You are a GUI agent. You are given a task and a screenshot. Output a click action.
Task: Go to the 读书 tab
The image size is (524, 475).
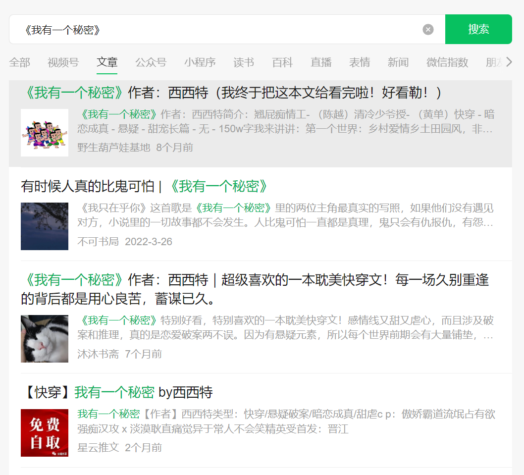point(244,62)
